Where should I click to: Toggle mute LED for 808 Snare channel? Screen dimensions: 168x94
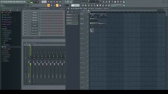pos(23,20)
